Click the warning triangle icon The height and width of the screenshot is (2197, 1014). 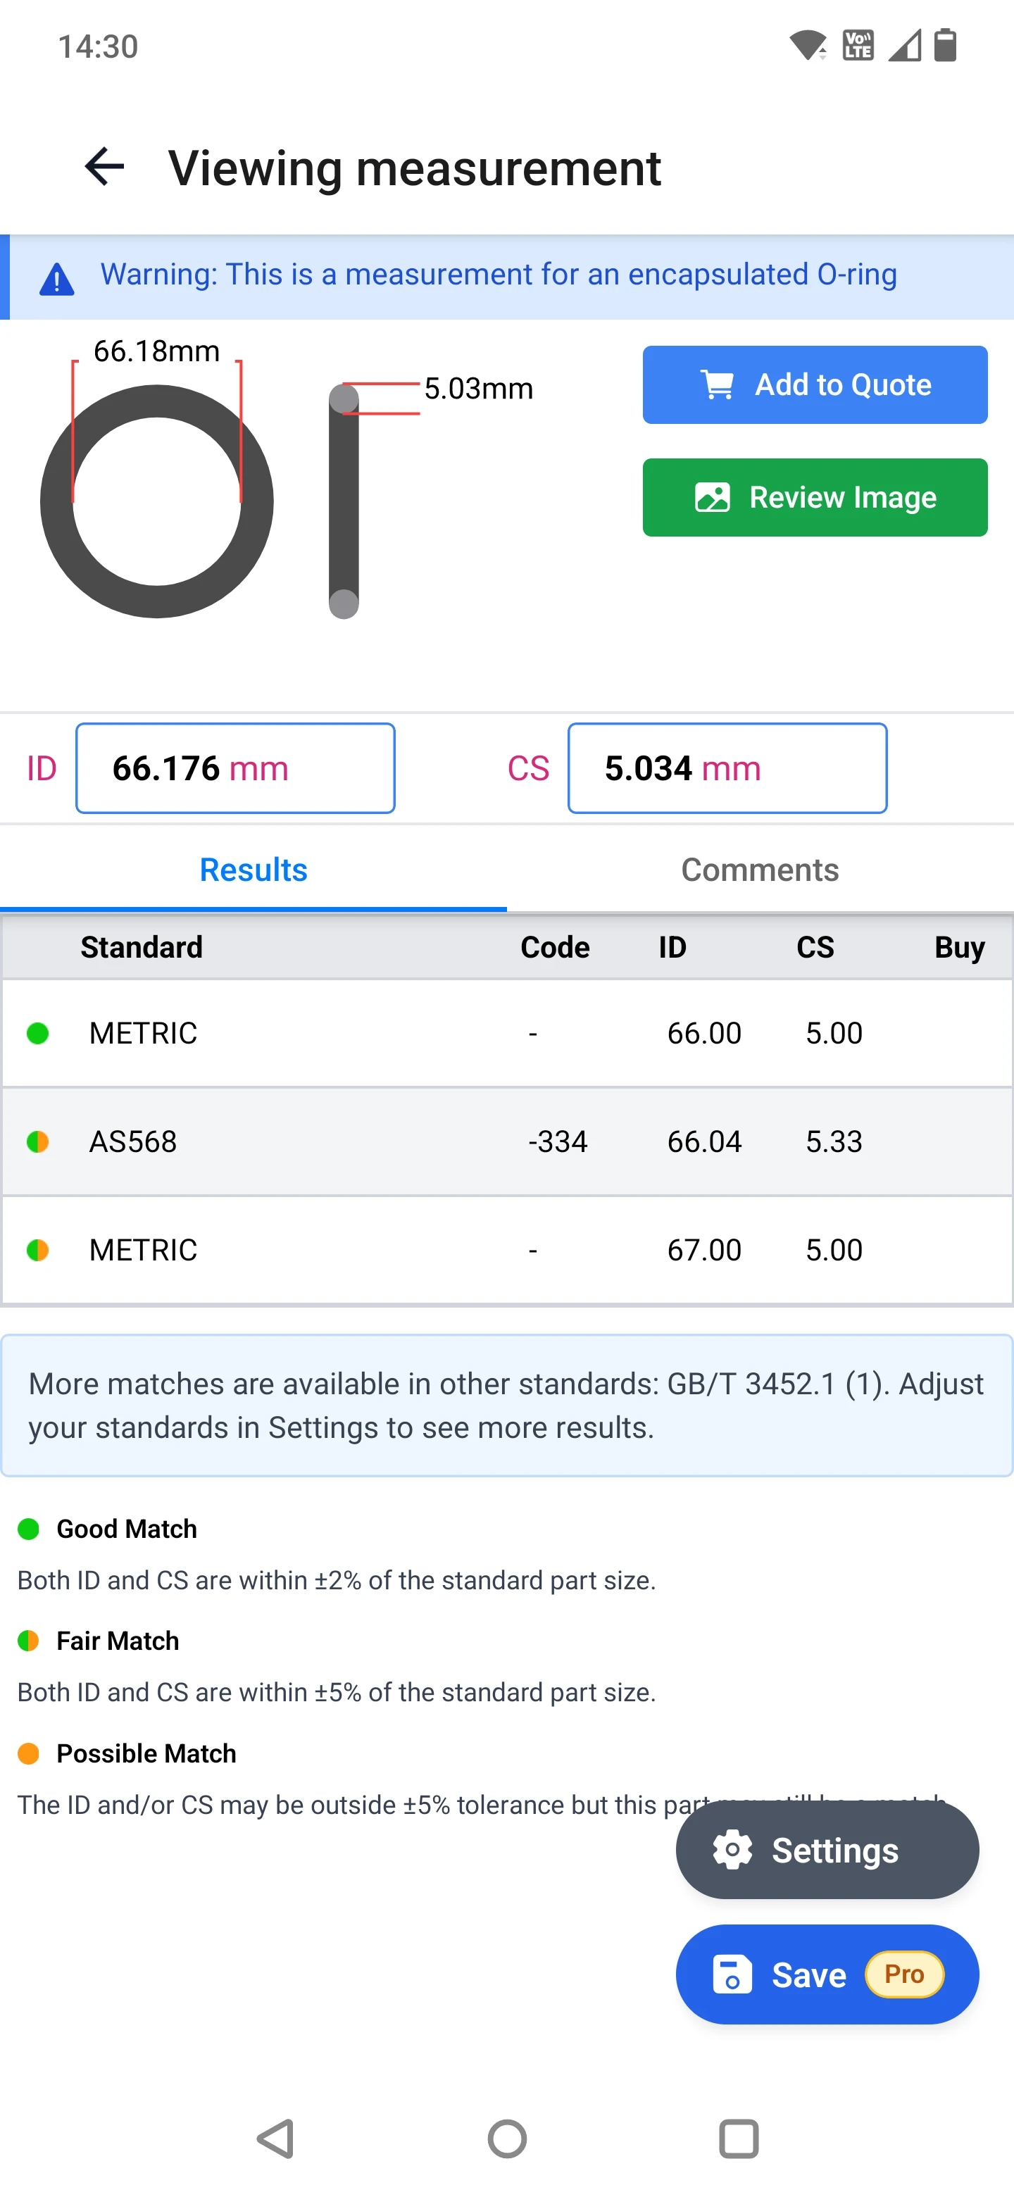pos(57,279)
